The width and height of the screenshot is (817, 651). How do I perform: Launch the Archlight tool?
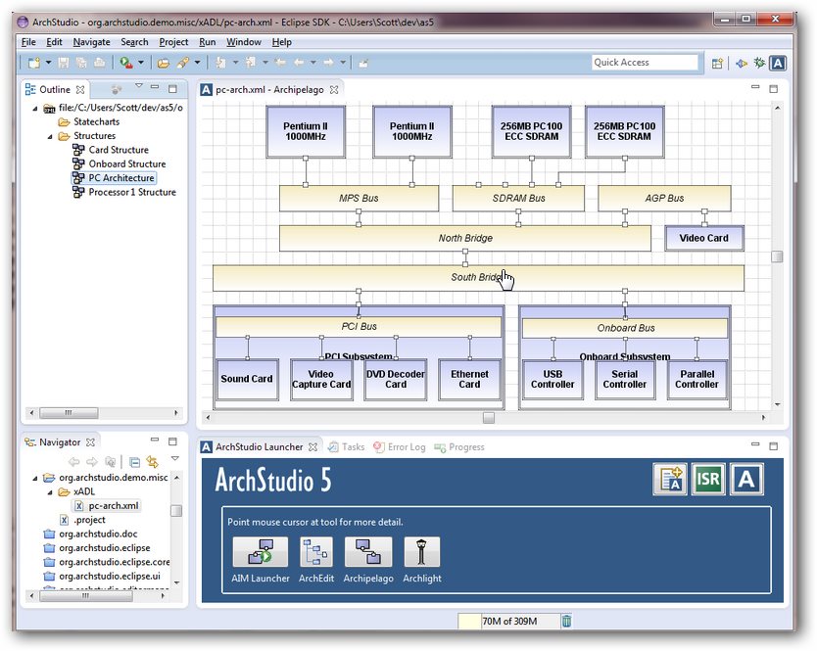[x=422, y=552]
